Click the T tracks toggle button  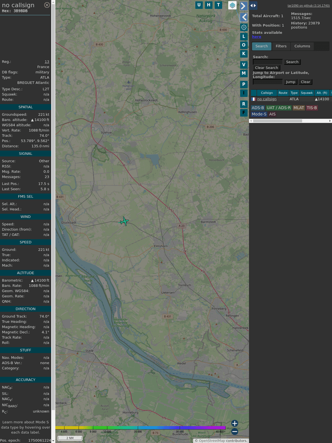[x=219, y=5]
